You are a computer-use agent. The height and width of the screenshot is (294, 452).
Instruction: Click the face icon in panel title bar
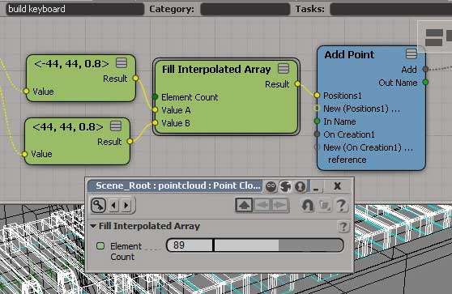click(271, 187)
